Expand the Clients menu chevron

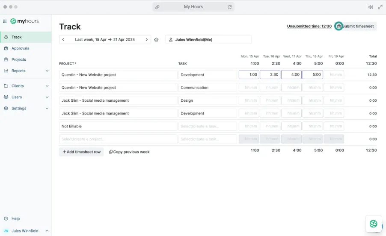coord(47,86)
